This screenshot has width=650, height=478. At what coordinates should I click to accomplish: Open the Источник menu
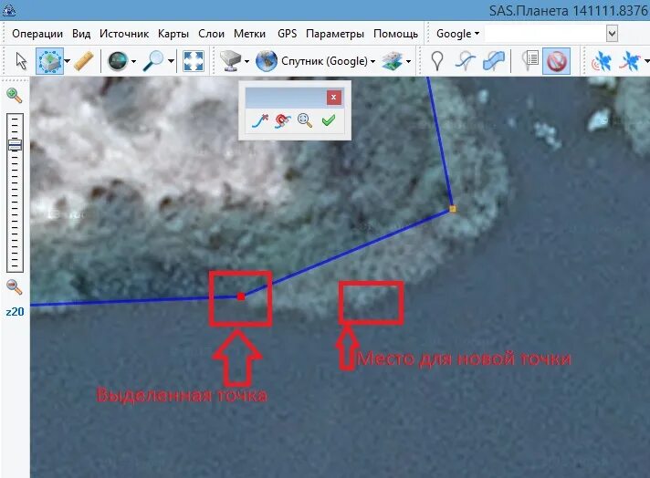click(124, 34)
